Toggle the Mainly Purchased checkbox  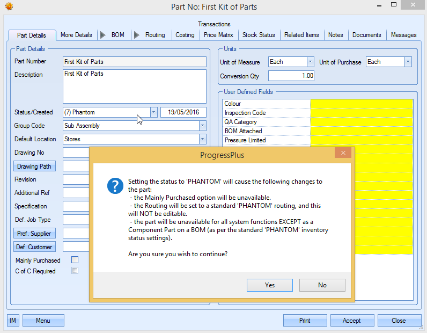pos(75,260)
